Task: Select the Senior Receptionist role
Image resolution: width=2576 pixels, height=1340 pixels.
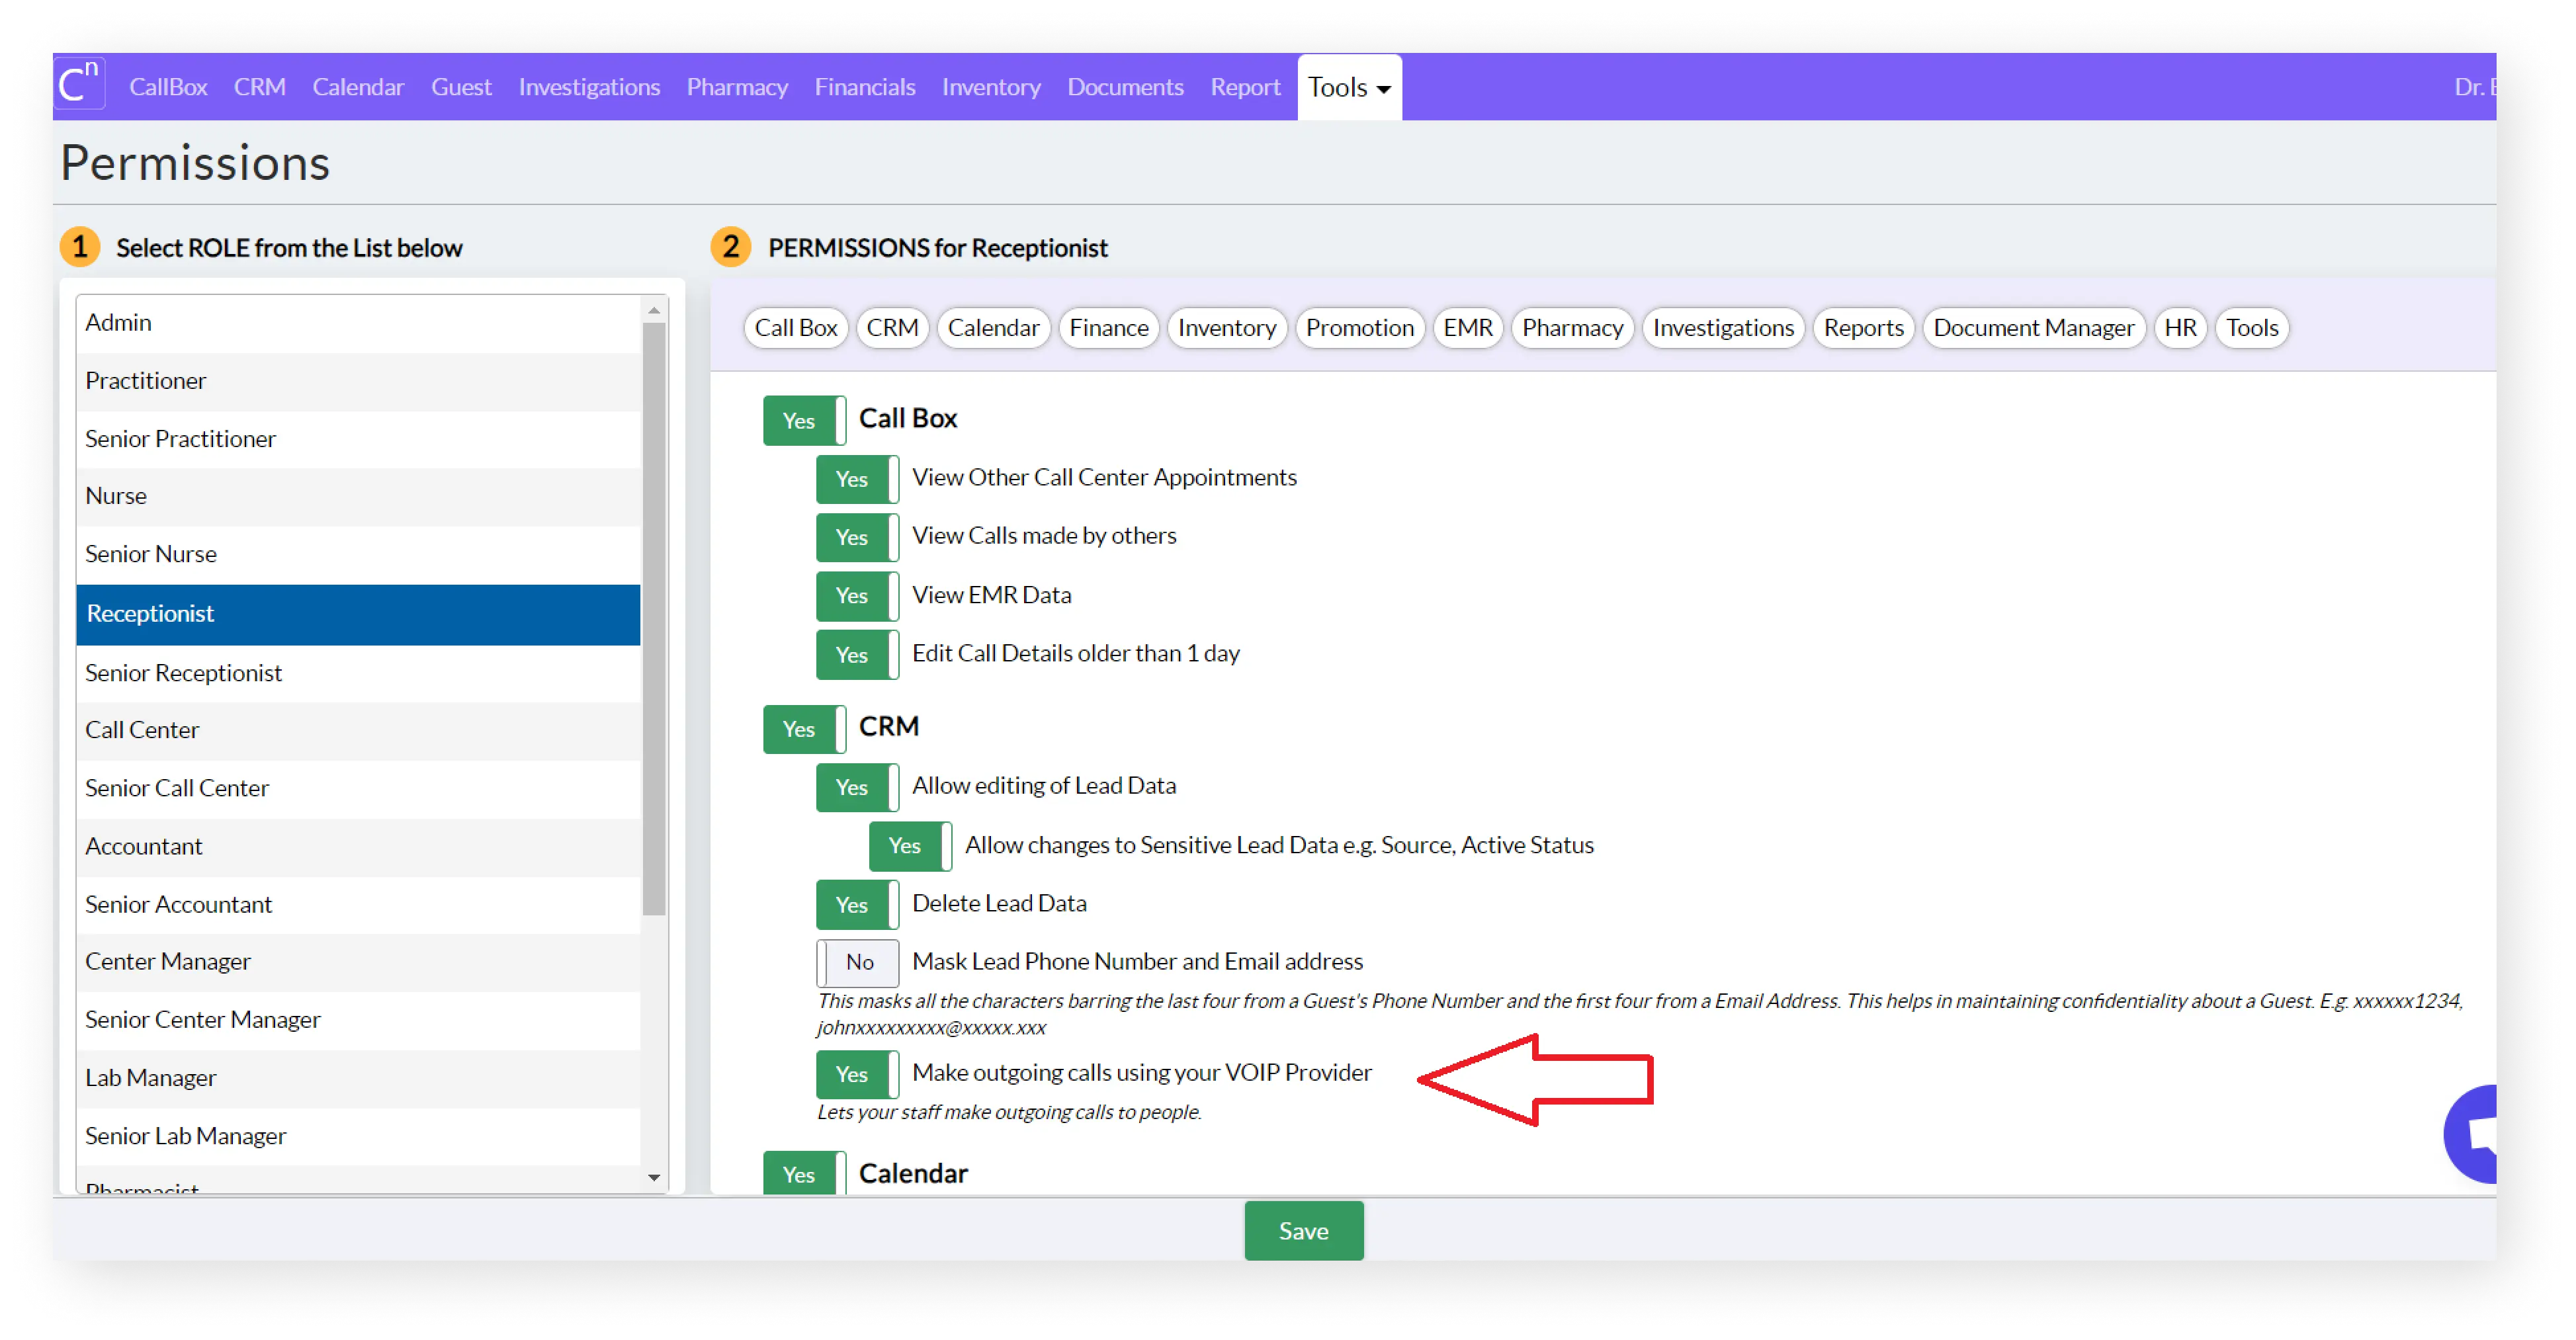Action: (x=358, y=673)
